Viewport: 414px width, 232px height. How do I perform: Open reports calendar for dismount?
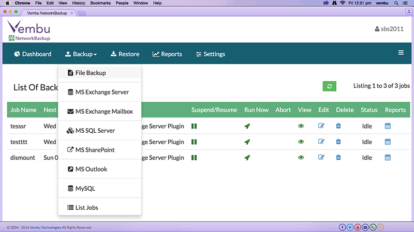(388, 158)
